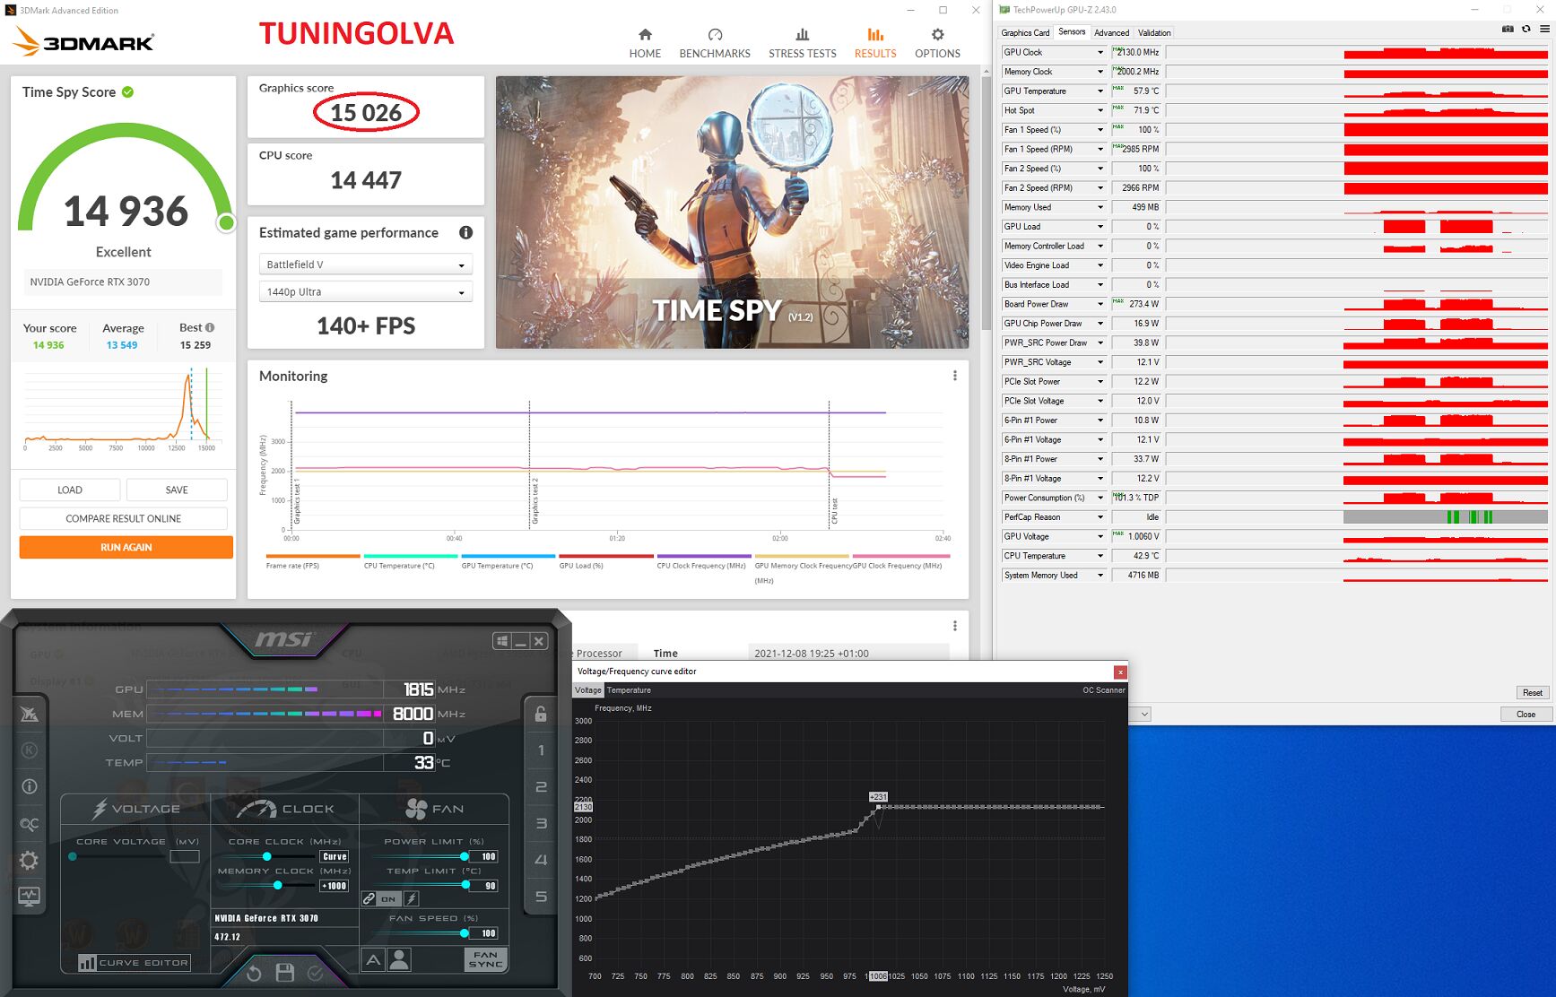This screenshot has height=997, width=1556.
Task: Select Afterburner profile slot 1
Action: coord(541,750)
